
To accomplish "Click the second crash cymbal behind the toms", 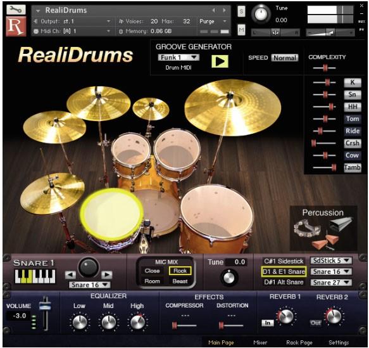I will (x=98, y=103).
